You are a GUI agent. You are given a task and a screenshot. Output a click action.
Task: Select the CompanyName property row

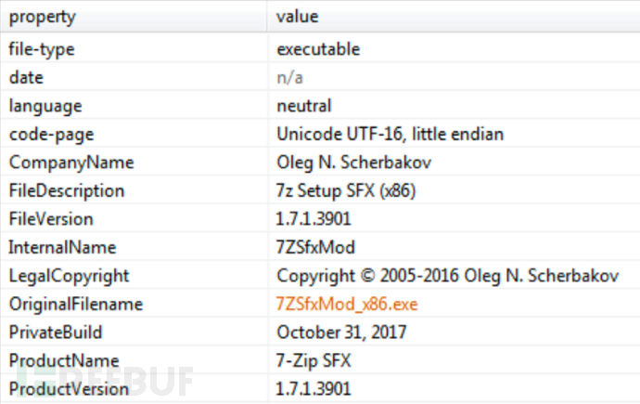tap(71, 163)
